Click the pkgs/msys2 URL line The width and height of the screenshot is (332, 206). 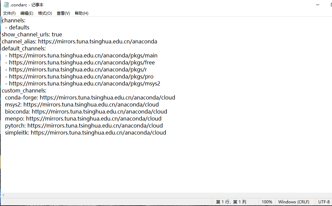[82, 83]
